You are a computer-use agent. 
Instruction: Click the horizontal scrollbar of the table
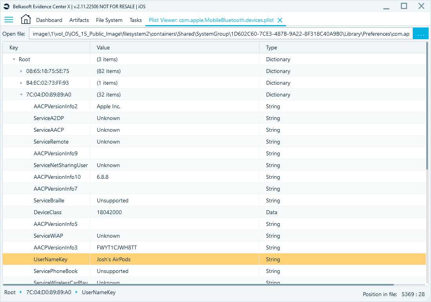(x=198, y=285)
